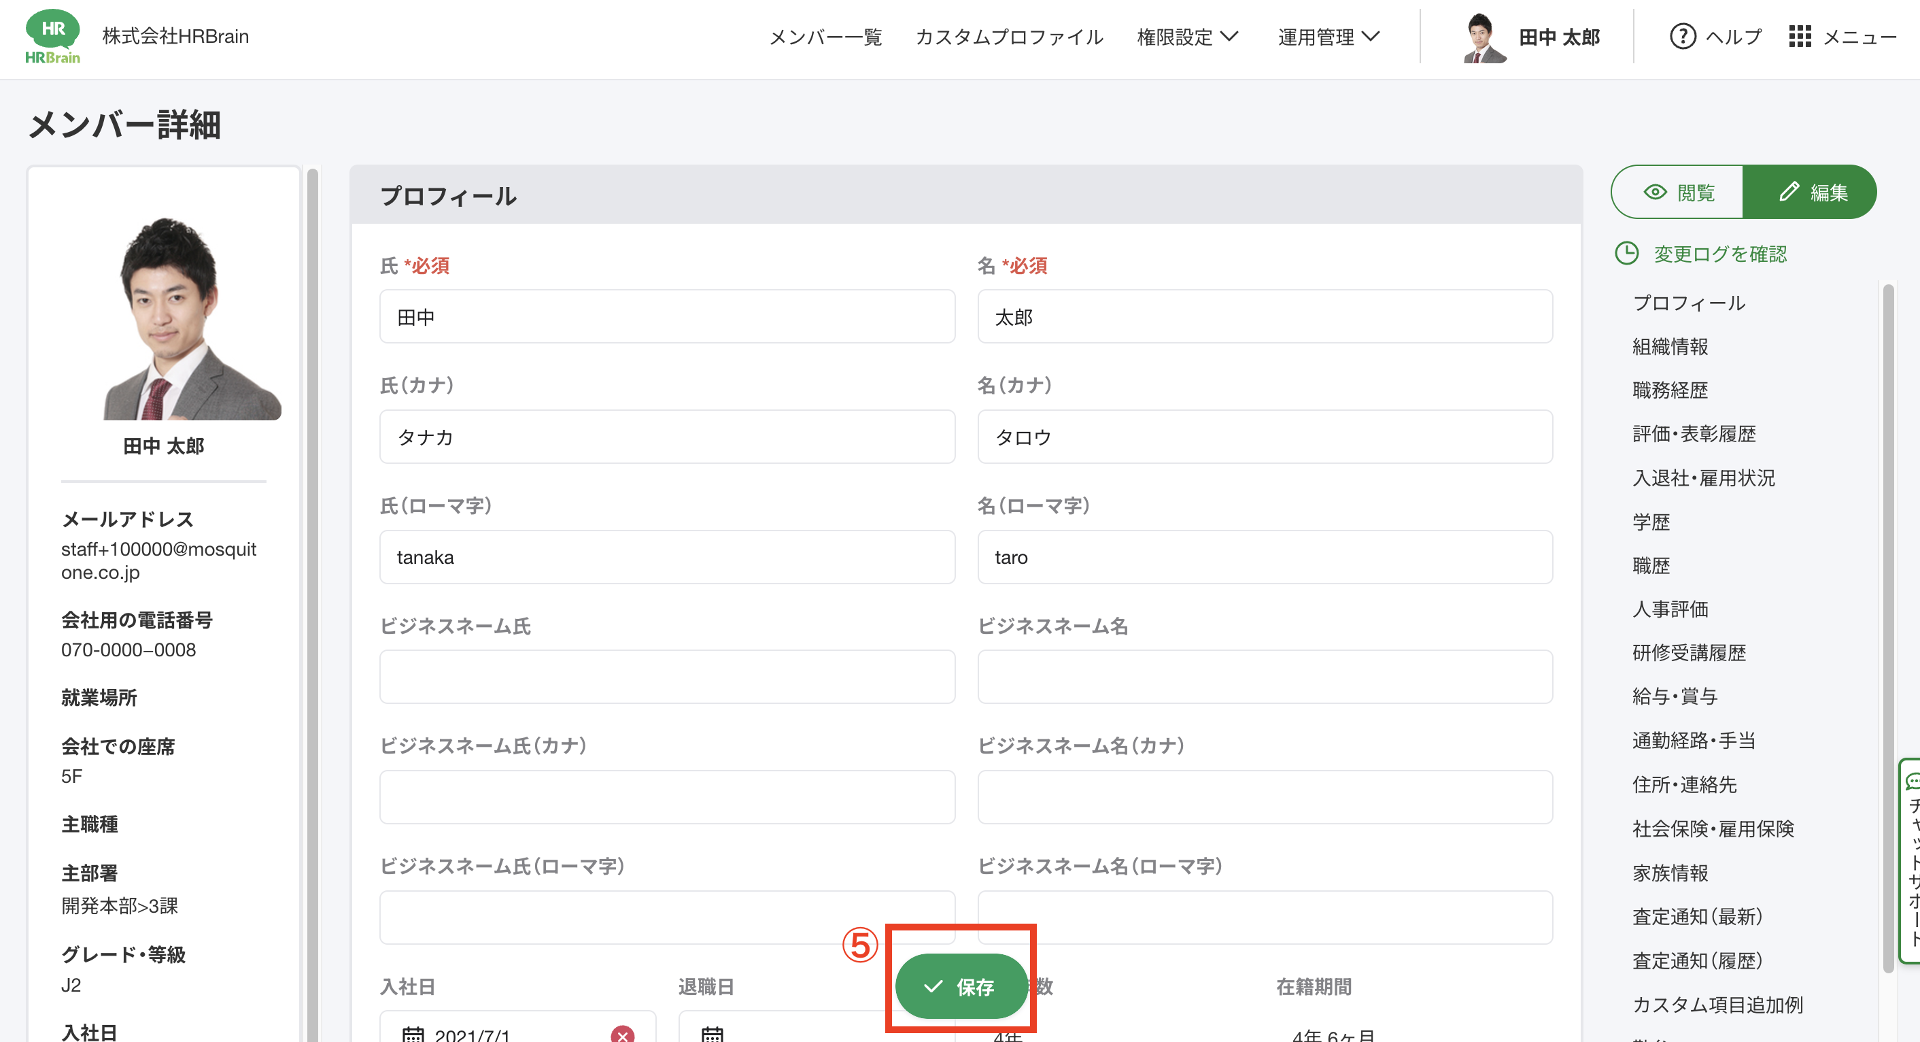Switch to 編集 edit mode

tap(1811, 192)
